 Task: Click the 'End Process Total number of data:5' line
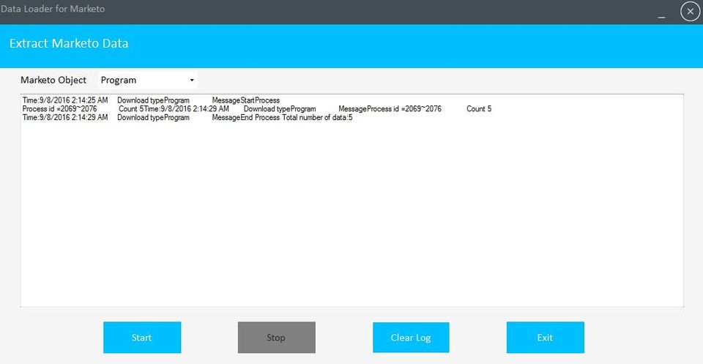click(187, 117)
